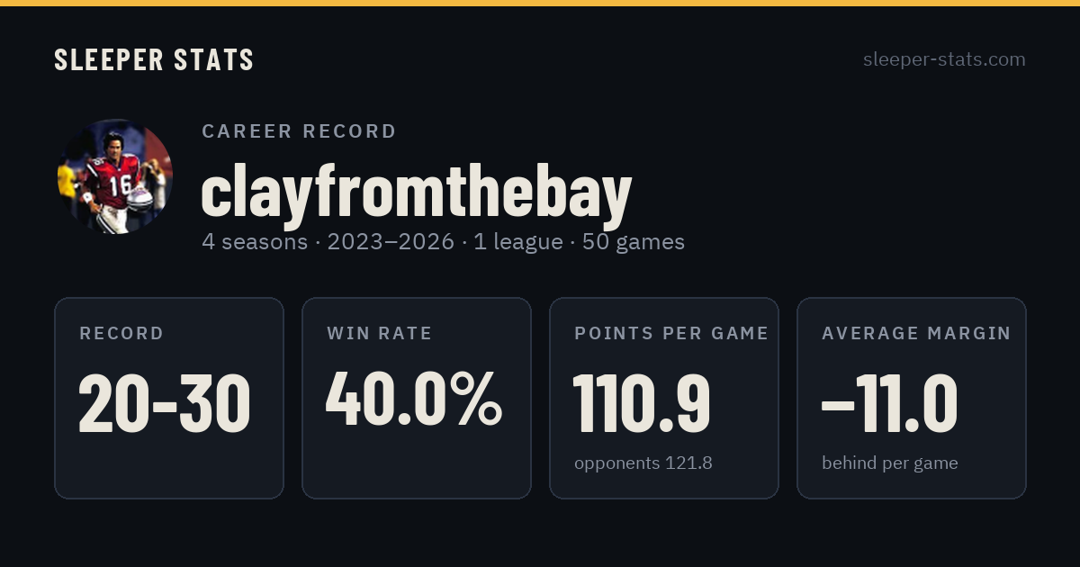Click the POINTS PER GAME label
The width and height of the screenshot is (1080, 567).
(671, 334)
